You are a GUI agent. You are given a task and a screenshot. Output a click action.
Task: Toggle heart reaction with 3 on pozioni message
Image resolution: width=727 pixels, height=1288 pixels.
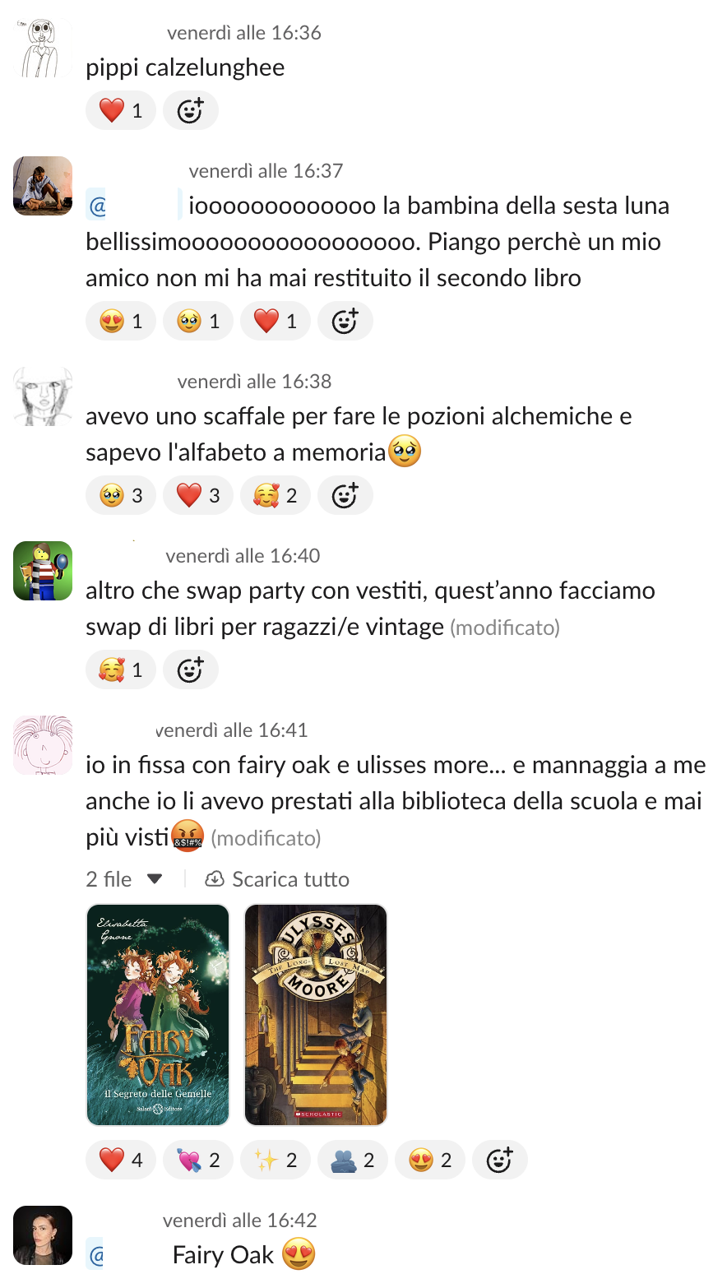tap(198, 495)
